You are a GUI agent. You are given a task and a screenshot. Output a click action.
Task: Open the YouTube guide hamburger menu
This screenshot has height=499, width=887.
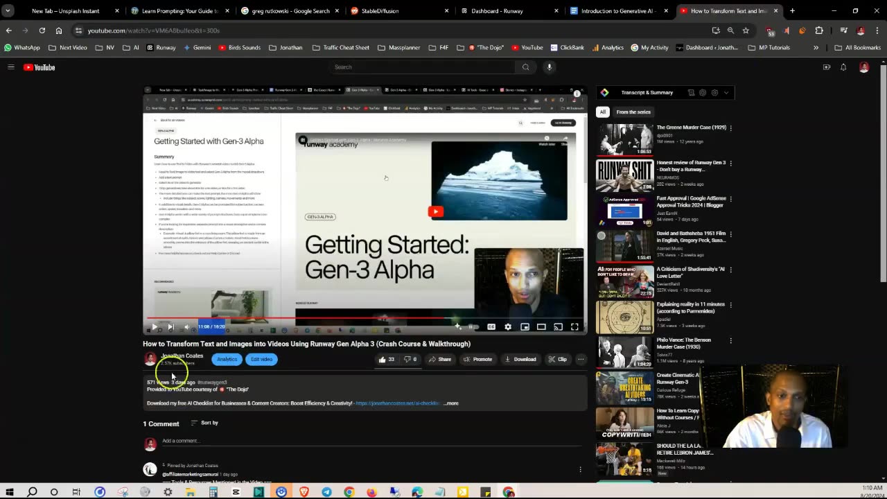[11, 67]
